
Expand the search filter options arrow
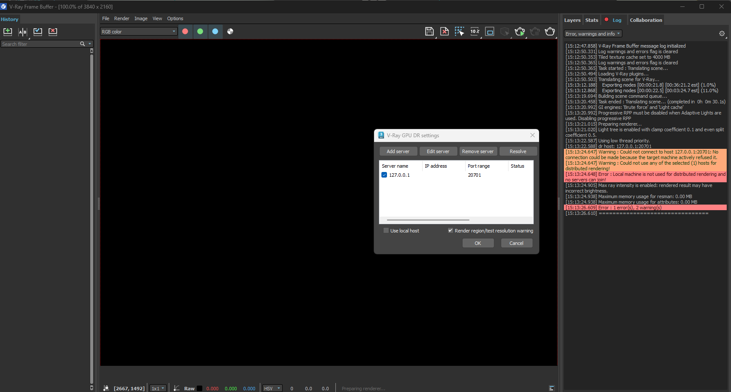(x=90, y=44)
